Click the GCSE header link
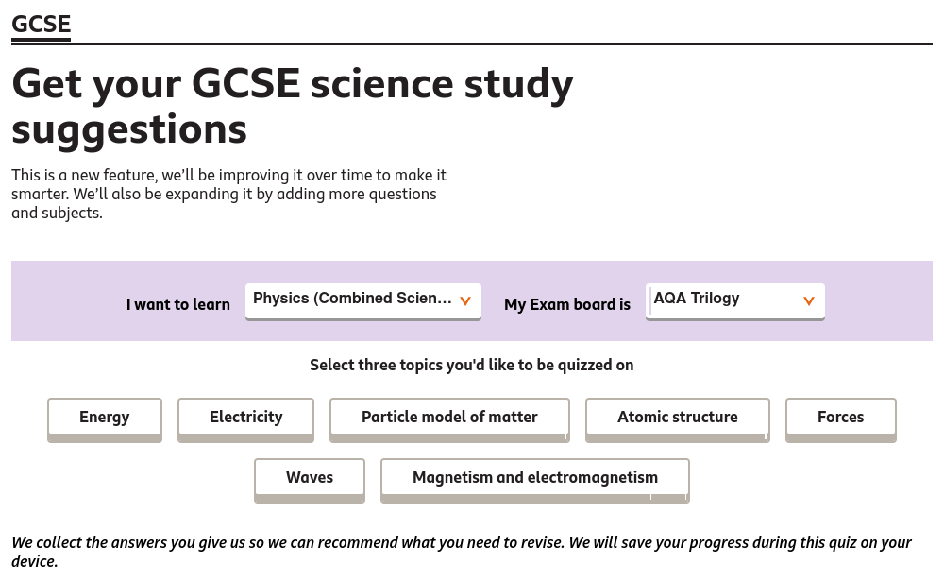This screenshot has height=582, width=944. pyautogui.click(x=41, y=25)
